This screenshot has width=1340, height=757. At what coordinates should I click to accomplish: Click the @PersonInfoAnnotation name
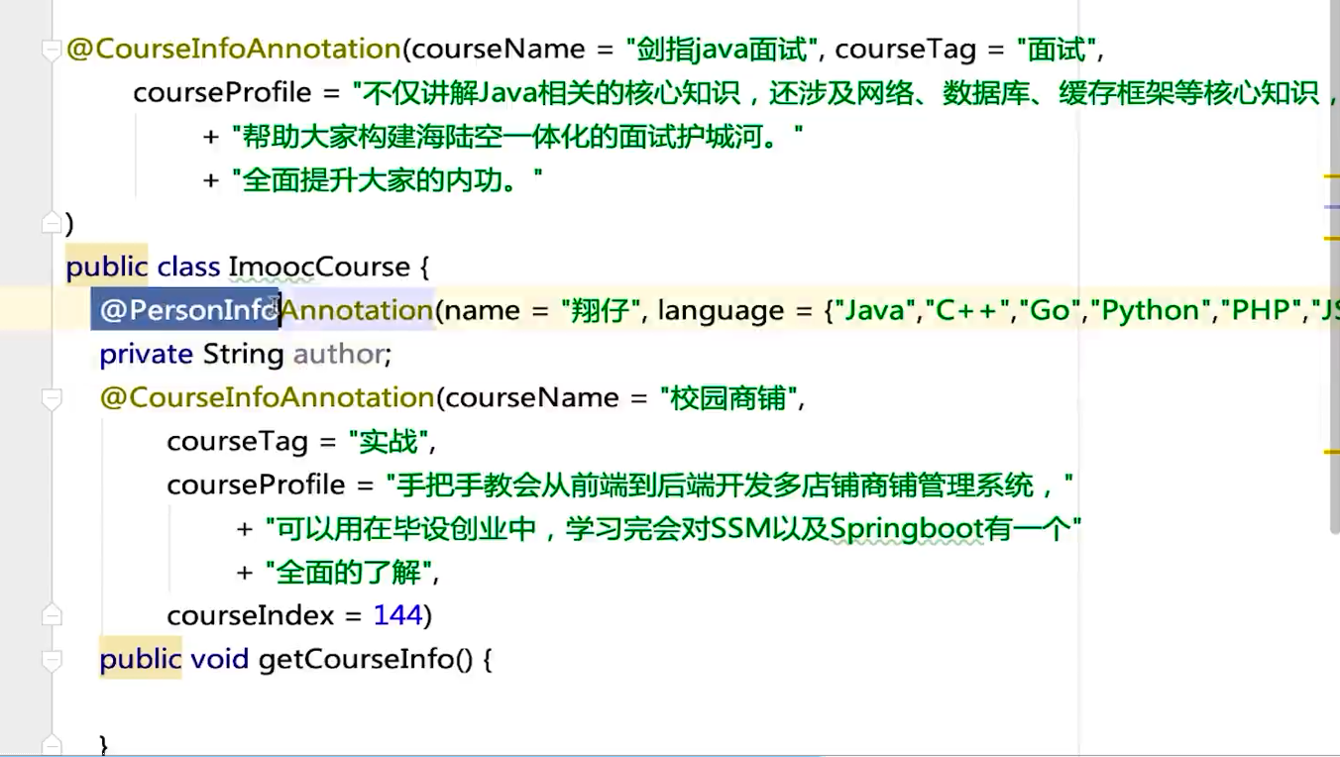263,309
